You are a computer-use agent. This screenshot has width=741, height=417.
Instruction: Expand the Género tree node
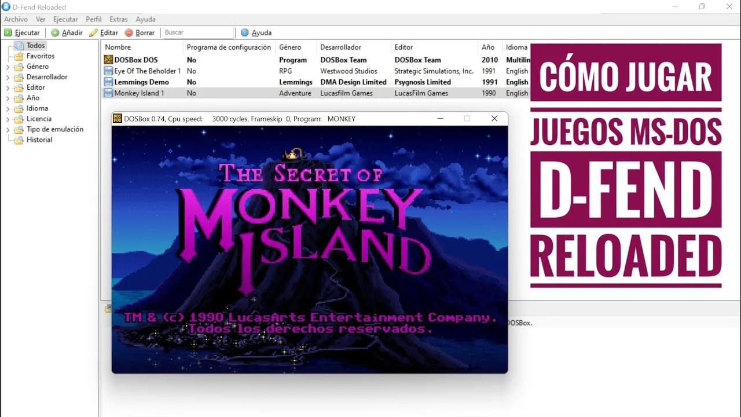pyautogui.click(x=8, y=67)
